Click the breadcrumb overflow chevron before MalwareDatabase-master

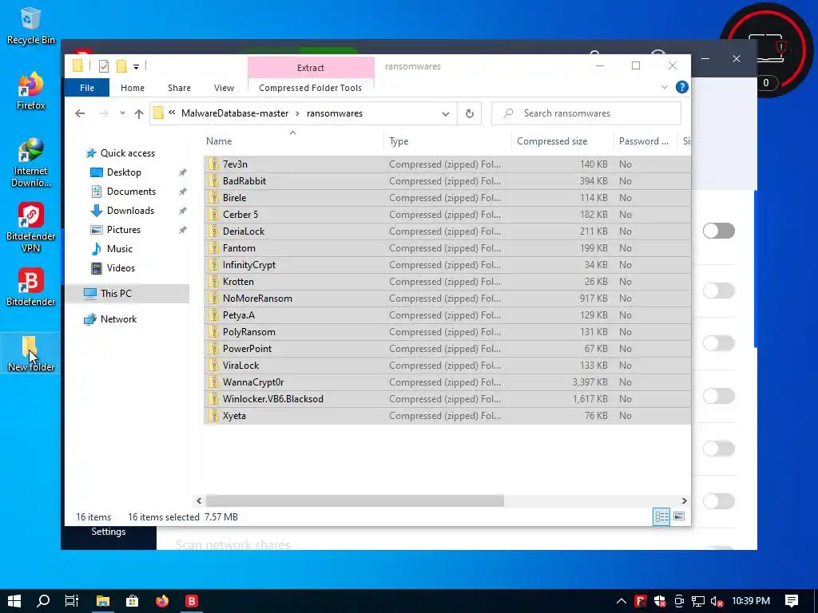(x=172, y=112)
